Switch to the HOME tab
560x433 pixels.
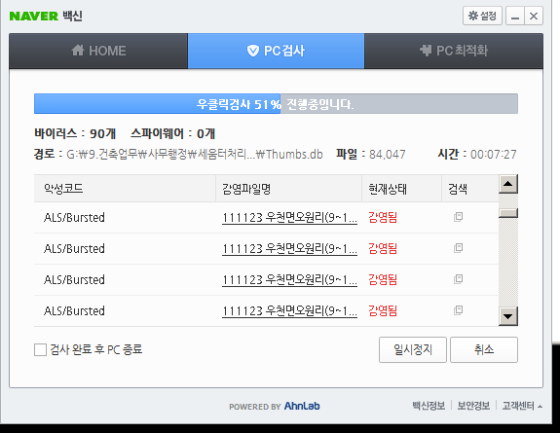[98, 51]
